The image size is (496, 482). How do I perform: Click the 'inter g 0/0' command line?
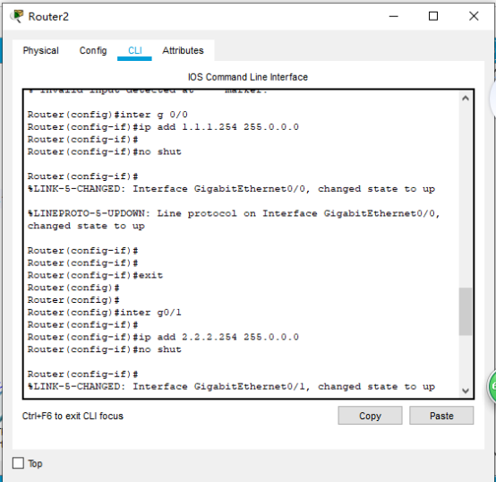(107, 115)
